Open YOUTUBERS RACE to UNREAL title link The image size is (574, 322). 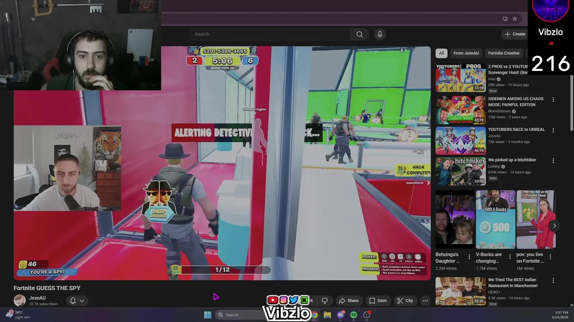tap(516, 130)
